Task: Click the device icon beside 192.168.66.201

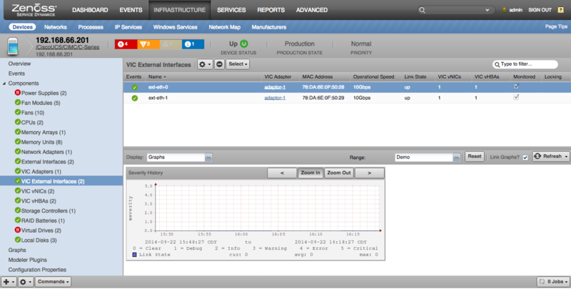Action: 13,46
